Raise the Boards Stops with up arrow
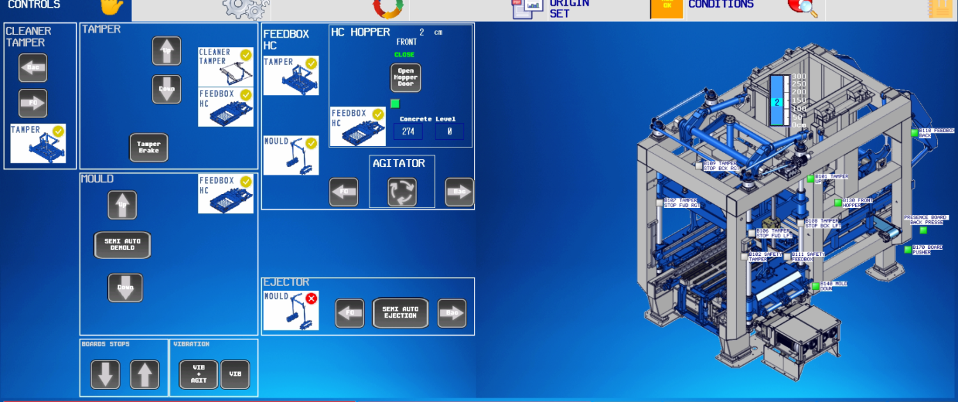958x402 pixels. pos(144,375)
